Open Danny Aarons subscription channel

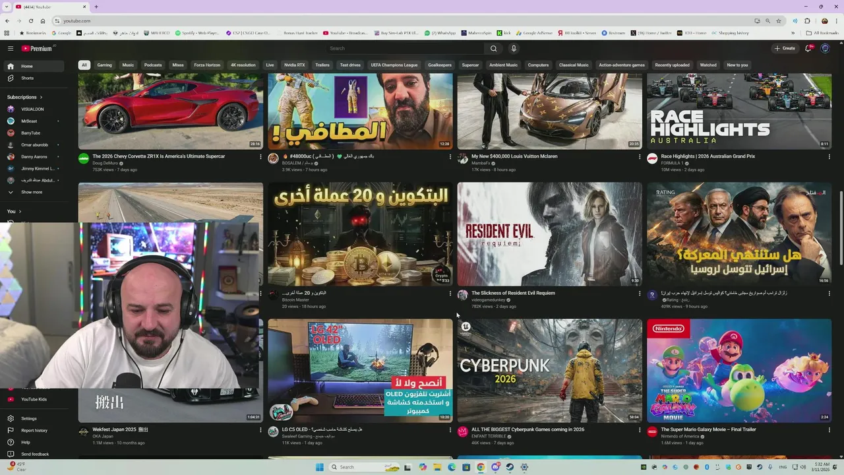[34, 156]
